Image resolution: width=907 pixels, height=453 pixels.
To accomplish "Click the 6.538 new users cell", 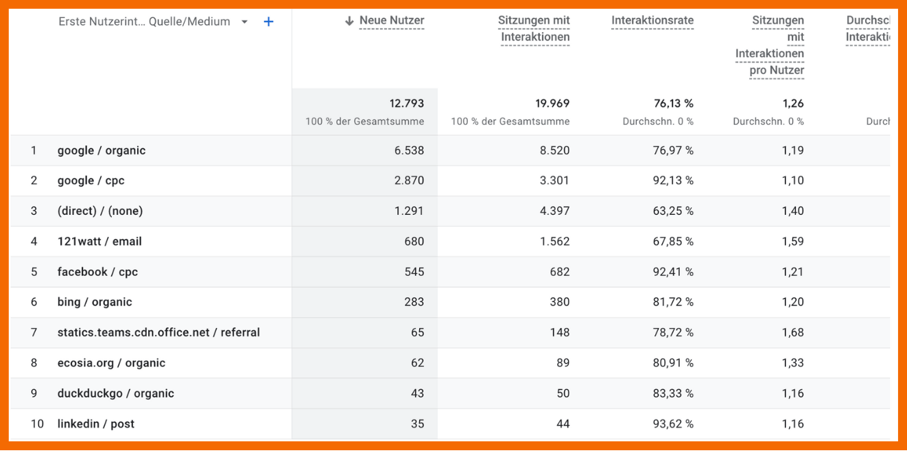I will (x=409, y=150).
